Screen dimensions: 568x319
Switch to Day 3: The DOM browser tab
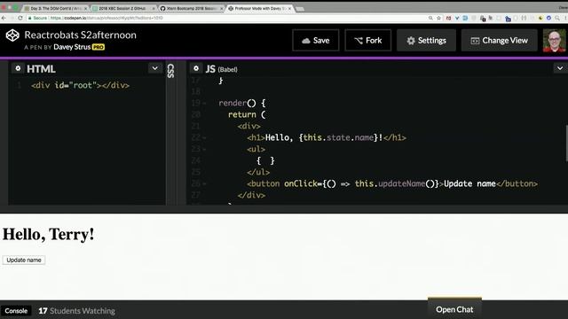[x=54, y=8]
